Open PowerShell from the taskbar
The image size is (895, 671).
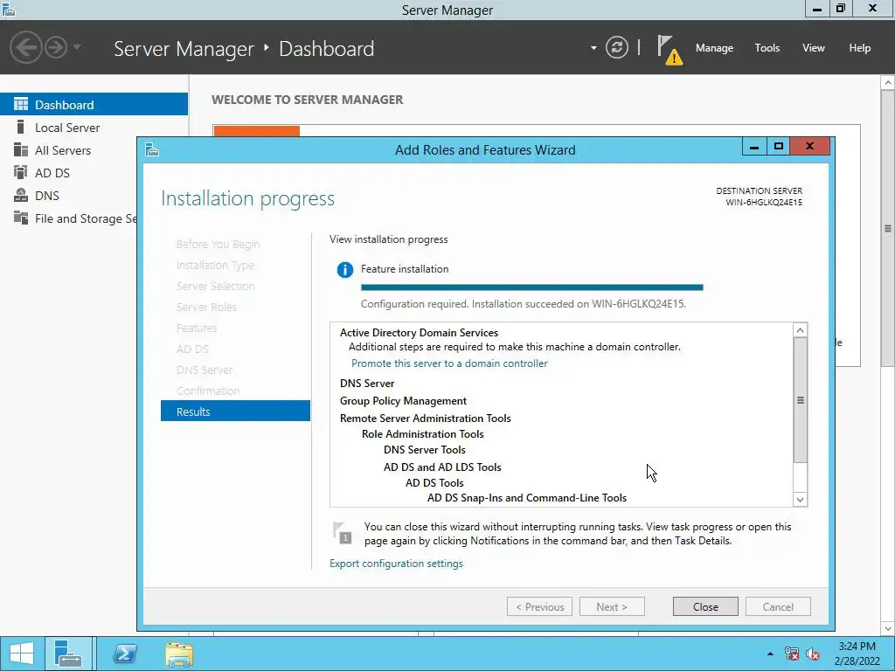coord(125,654)
